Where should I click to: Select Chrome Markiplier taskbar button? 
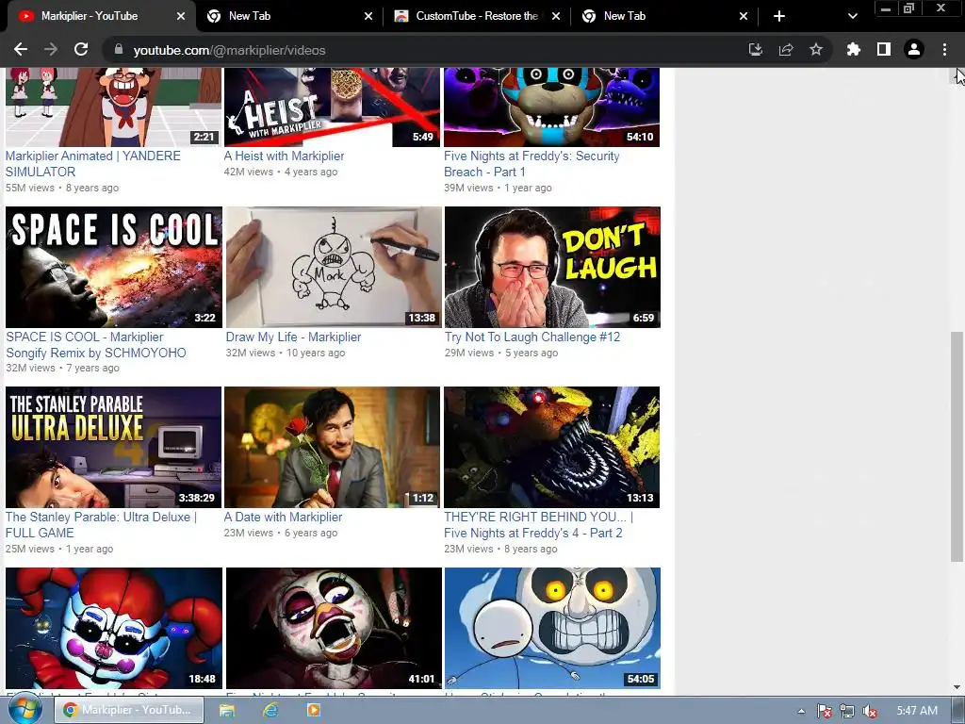tap(129, 710)
